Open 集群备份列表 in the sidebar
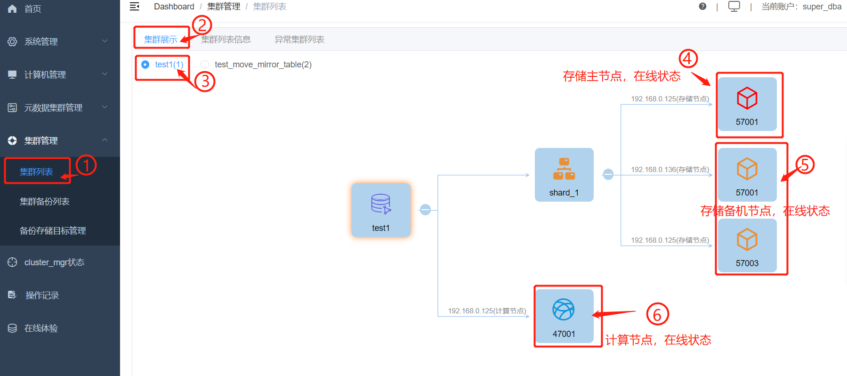Screen dimensions: 847x376 (45, 202)
